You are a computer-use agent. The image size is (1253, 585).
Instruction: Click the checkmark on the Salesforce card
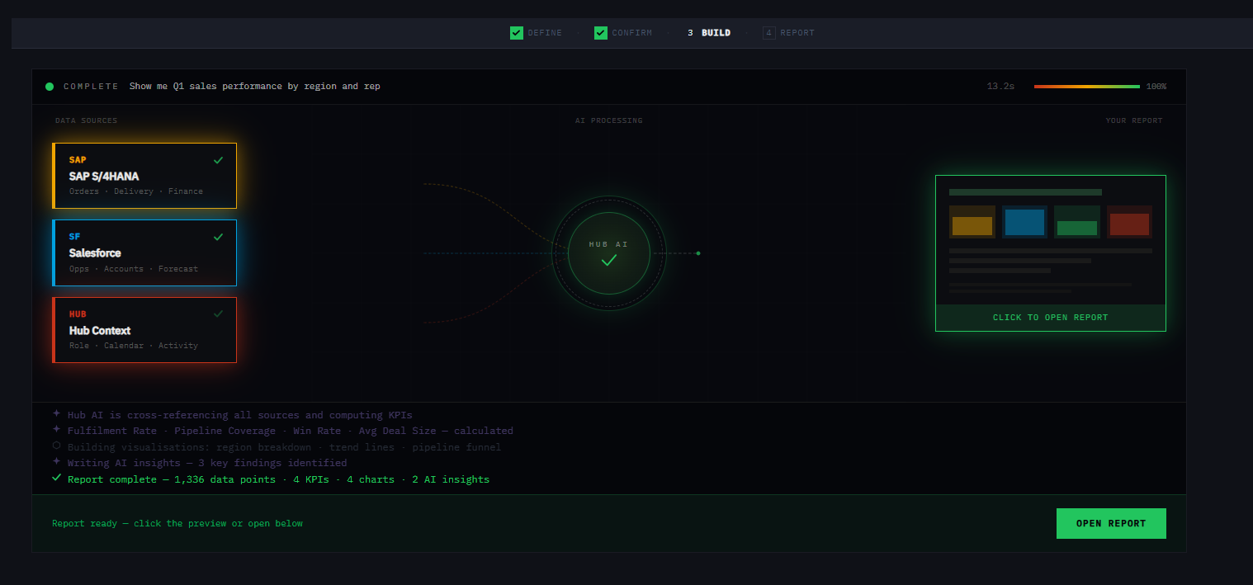click(218, 237)
